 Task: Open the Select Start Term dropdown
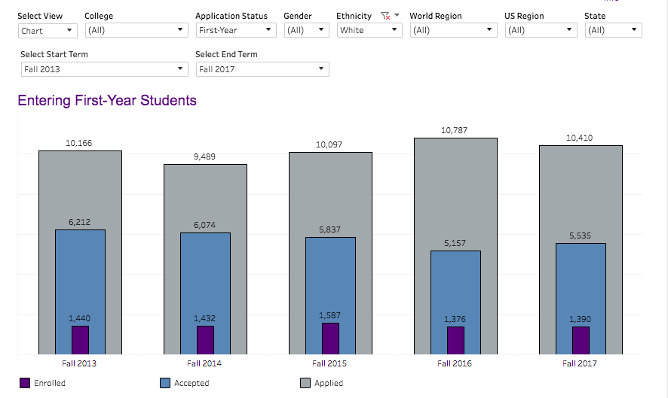click(103, 69)
